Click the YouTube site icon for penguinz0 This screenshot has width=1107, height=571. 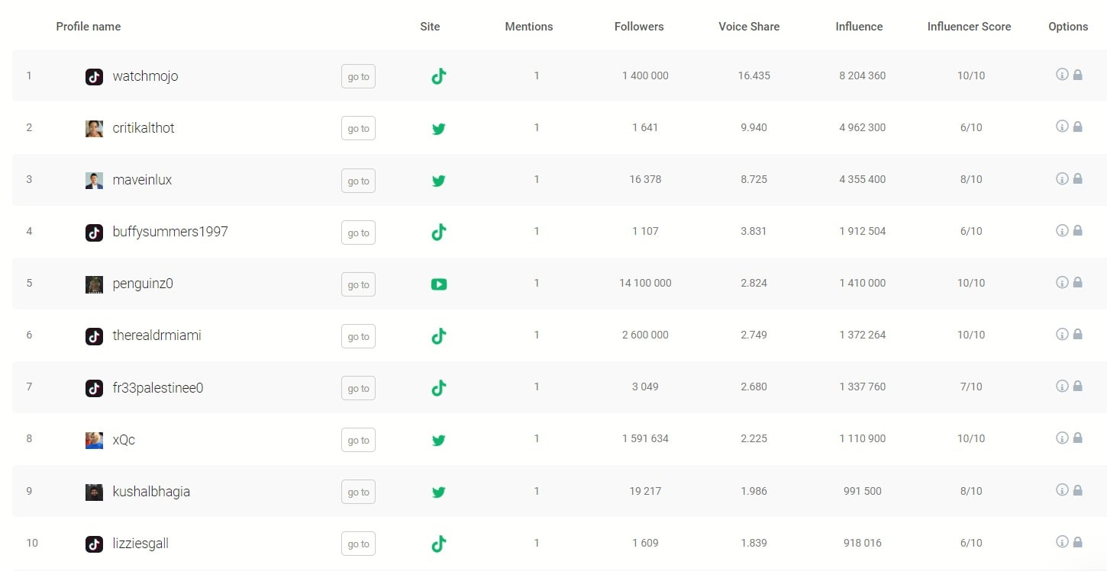pos(438,284)
